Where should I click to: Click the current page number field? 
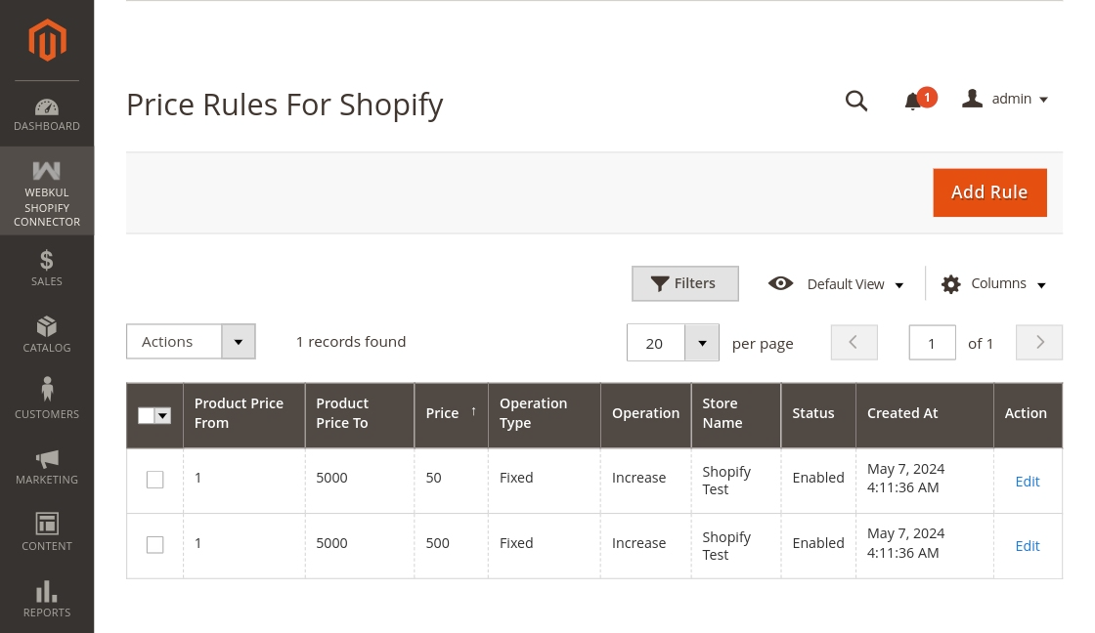tap(933, 343)
